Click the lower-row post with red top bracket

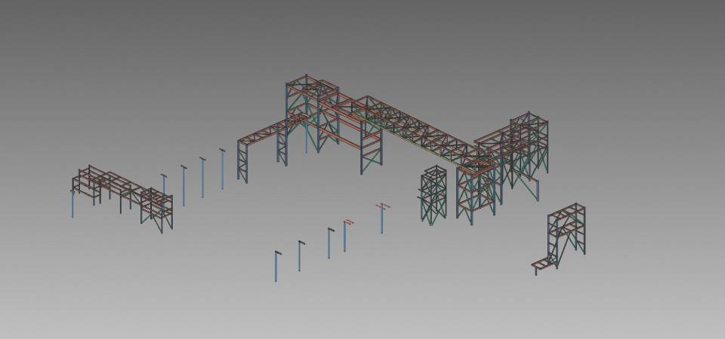[x=345, y=236]
